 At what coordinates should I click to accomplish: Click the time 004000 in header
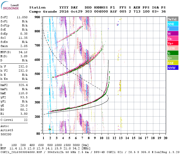(x=101, y=12)
